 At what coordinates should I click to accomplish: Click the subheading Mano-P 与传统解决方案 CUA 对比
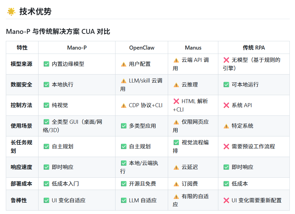pos(58,31)
